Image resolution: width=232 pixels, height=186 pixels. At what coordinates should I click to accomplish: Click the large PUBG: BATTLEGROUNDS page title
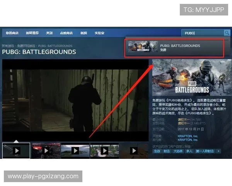click(39, 52)
